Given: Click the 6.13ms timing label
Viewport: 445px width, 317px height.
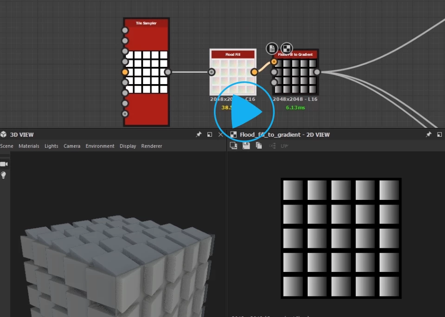Looking at the screenshot, I should pyautogui.click(x=295, y=107).
